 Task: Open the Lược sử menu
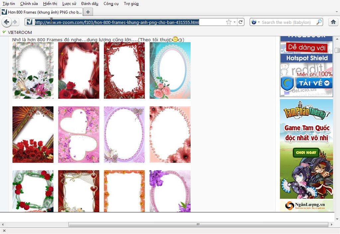(69, 4)
